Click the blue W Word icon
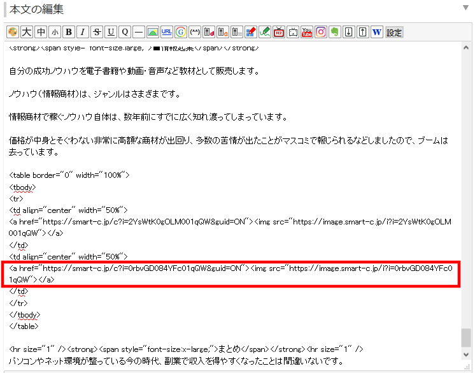 [376, 32]
